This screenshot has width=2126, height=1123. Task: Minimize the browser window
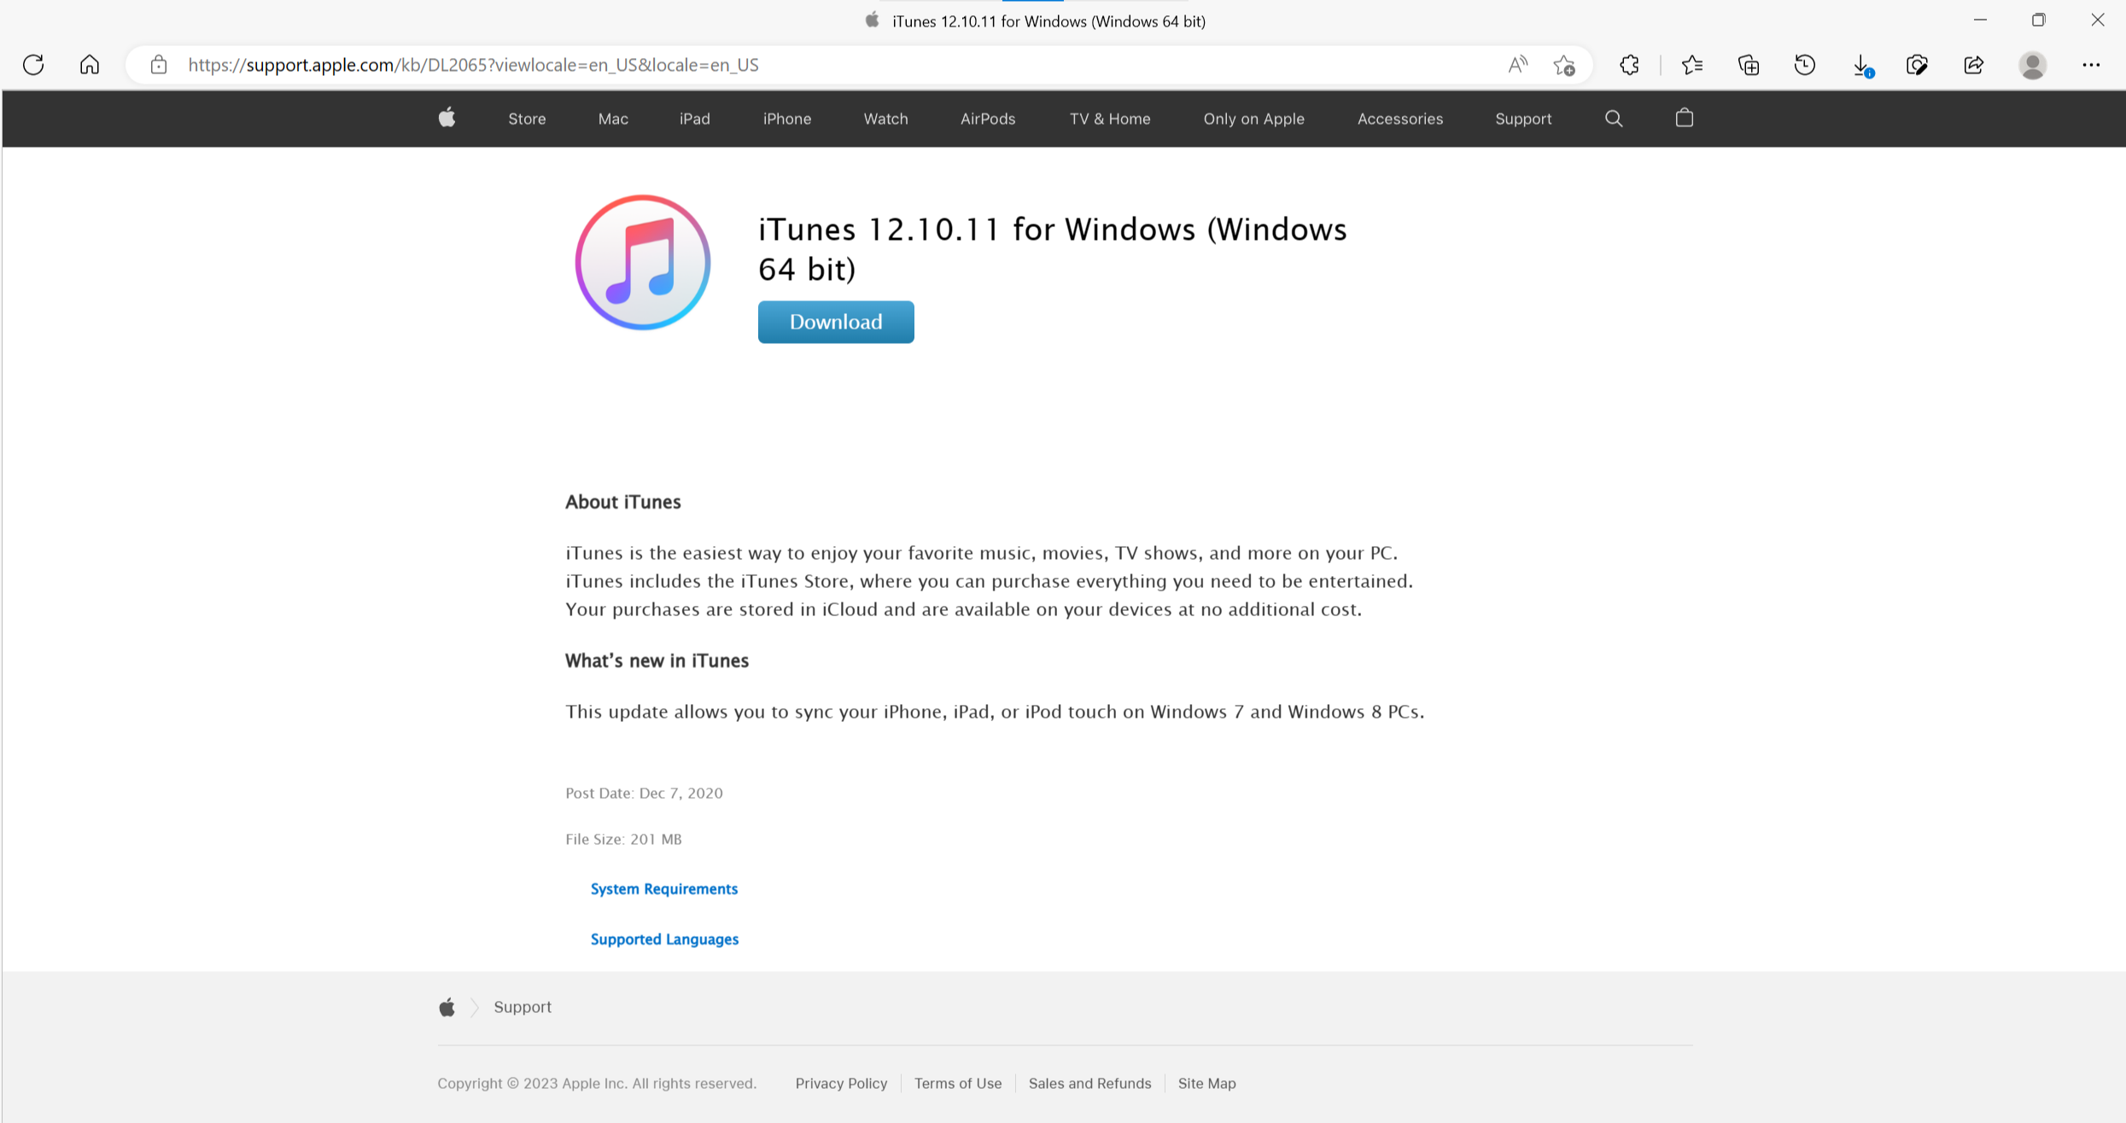click(1980, 20)
